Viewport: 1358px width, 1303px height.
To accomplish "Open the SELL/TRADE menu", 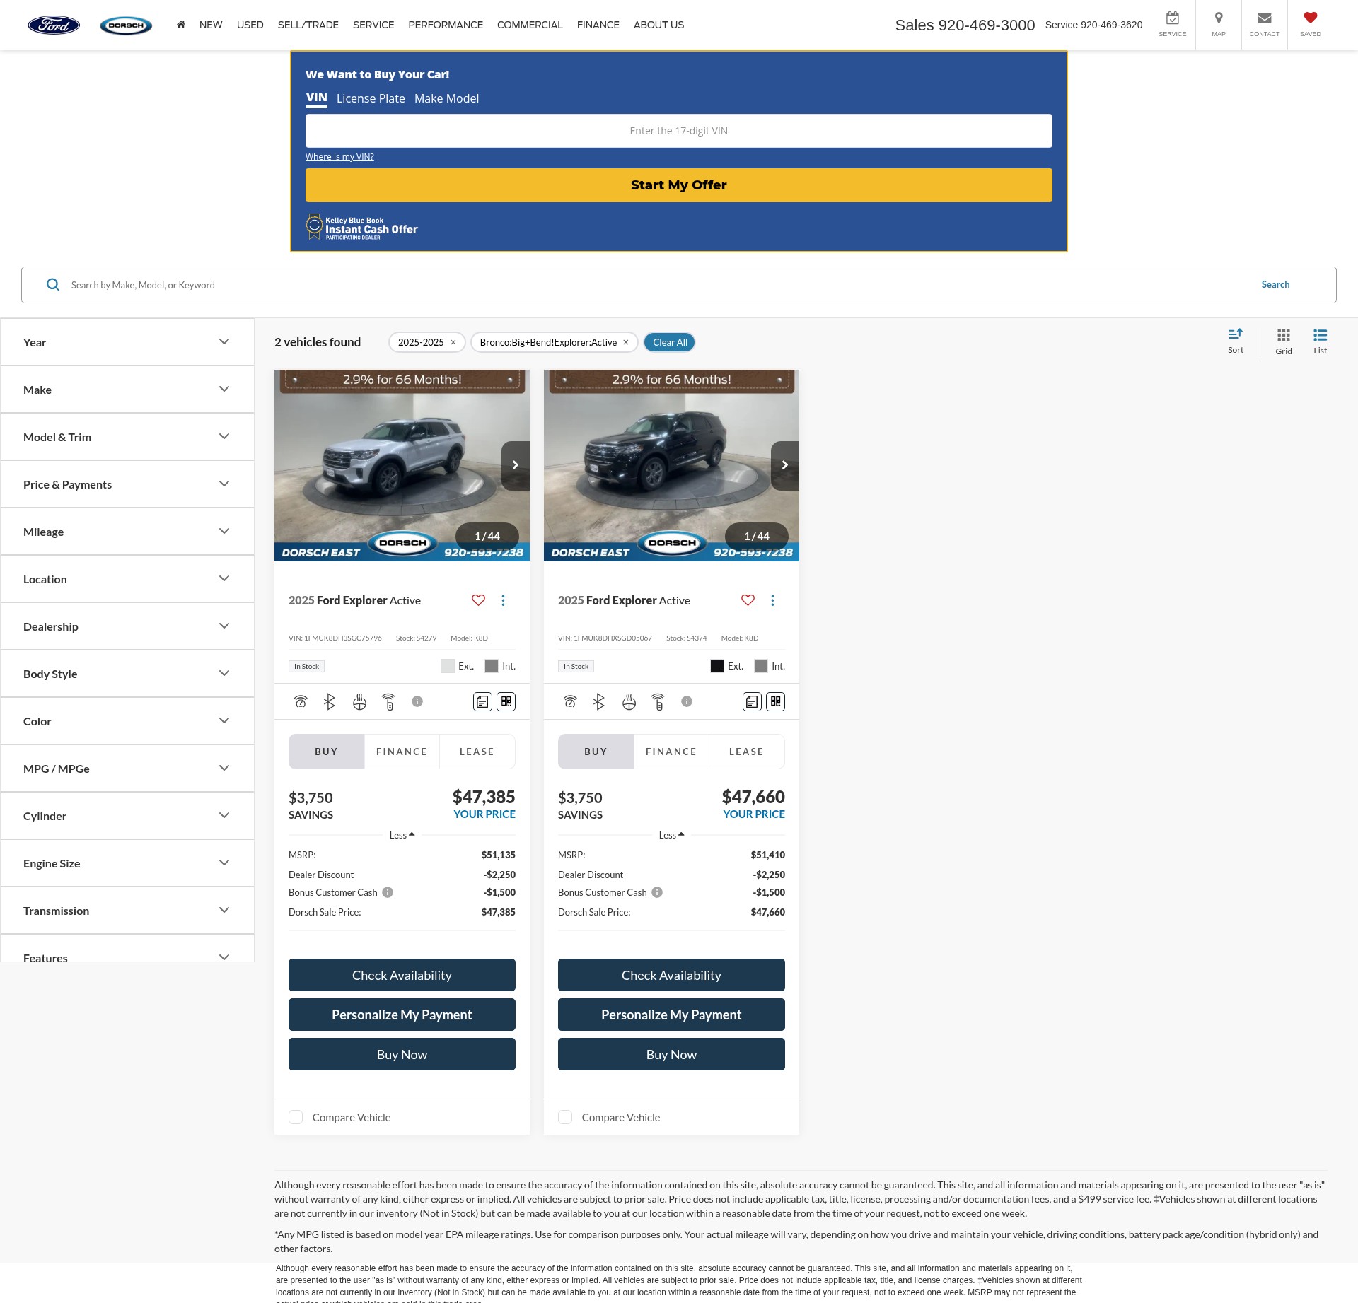I will click(308, 25).
